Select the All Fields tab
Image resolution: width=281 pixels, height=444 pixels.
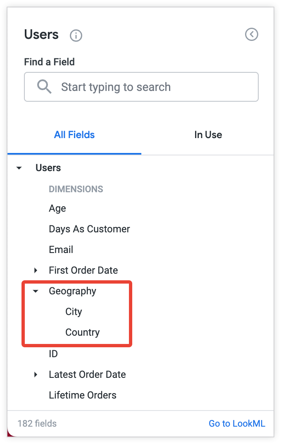click(74, 135)
